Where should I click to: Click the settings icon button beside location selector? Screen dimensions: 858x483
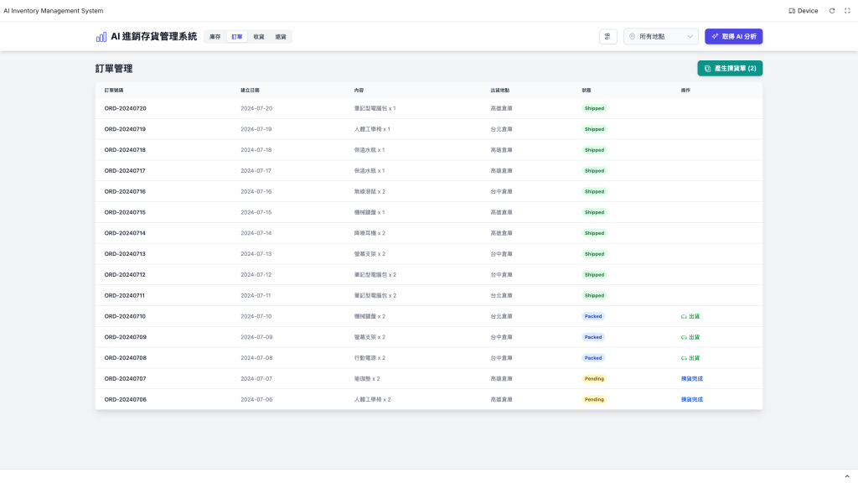(x=608, y=37)
